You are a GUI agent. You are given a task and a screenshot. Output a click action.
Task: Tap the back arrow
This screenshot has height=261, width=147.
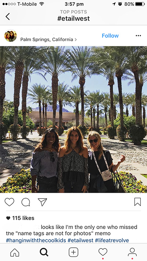[8, 17]
